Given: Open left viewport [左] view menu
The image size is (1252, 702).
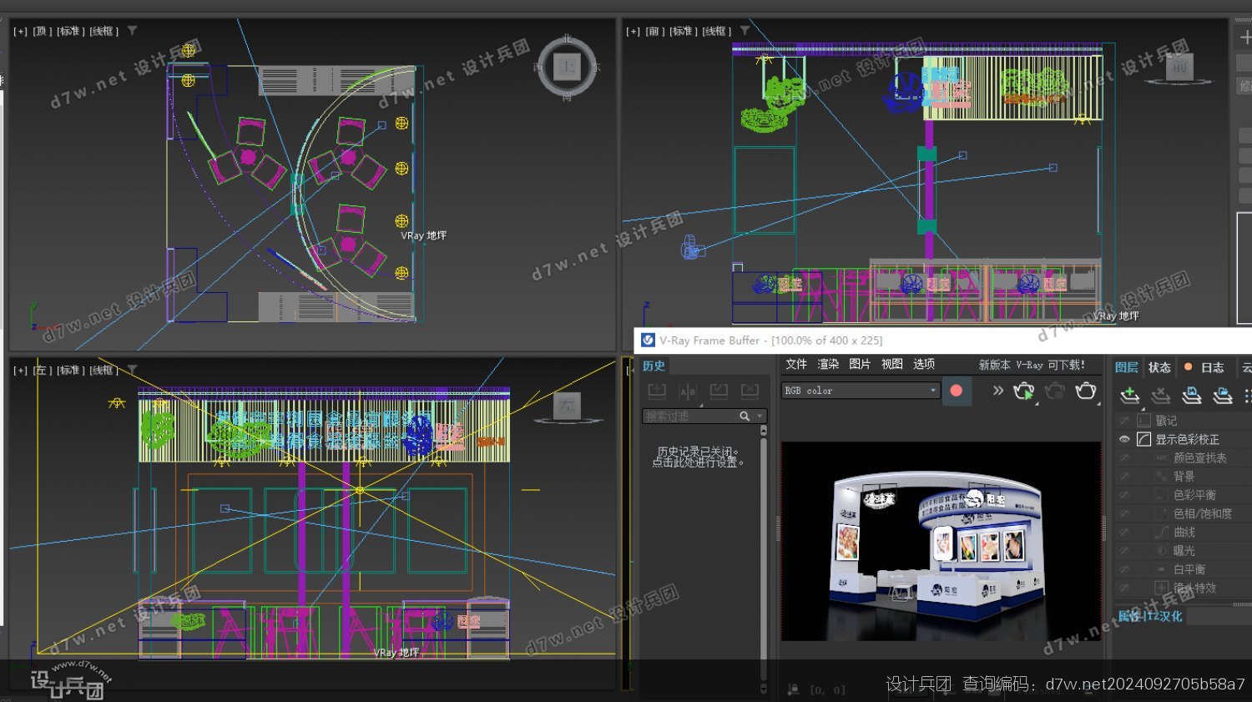Looking at the screenshot, I should tap(42, 370).
